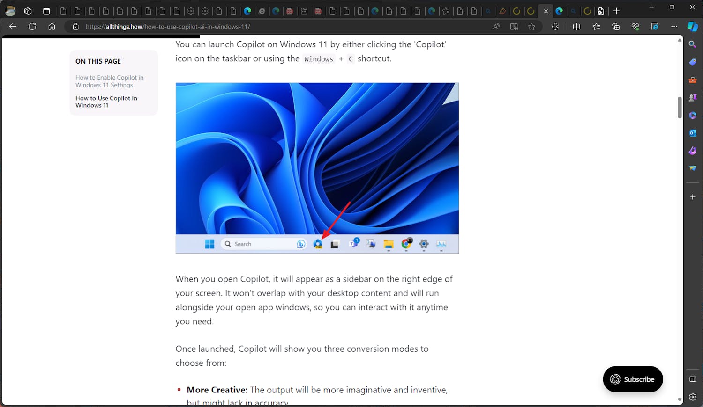Switch to the Copilot article tab
703x407 pixels.
pyautogui.click(x=545, y=11)
